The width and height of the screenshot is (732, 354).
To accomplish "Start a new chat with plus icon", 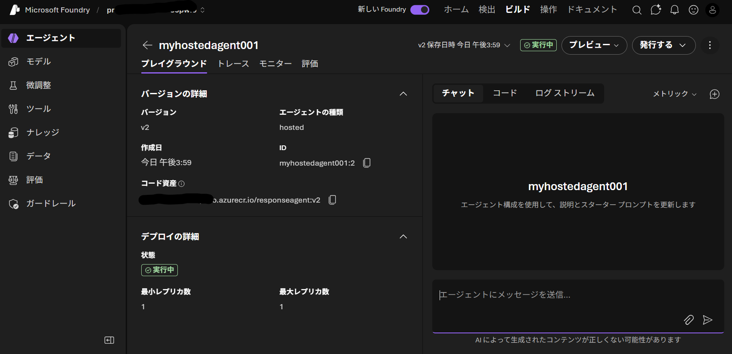I will (715, 94).
